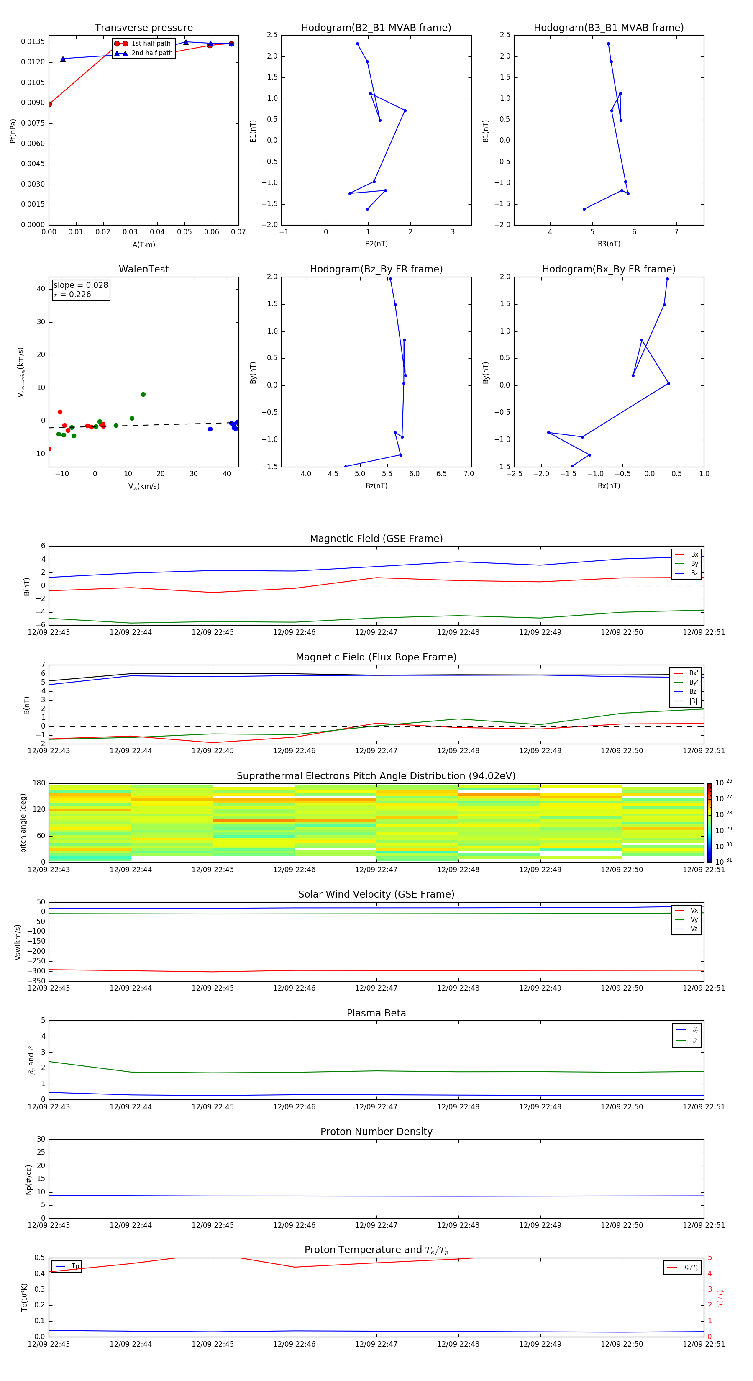Click "Bx'" legend entry in Flux Rope plot
Image resolution: width=753 pixels, height=1381 pixels.
point(686,673)
